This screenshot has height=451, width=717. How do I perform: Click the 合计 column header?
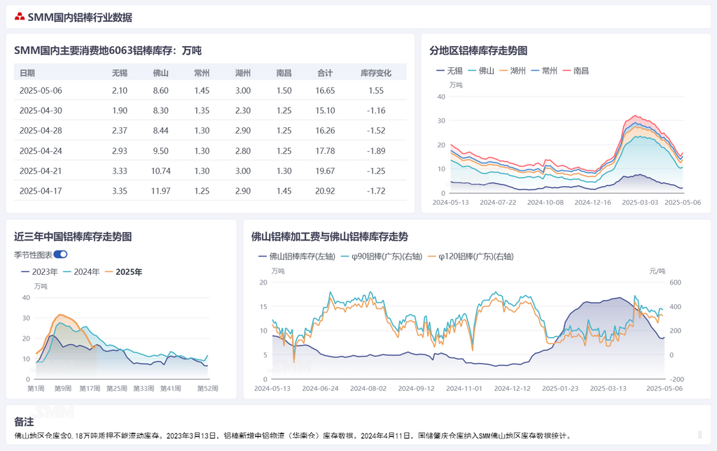[x=325, y=73]
